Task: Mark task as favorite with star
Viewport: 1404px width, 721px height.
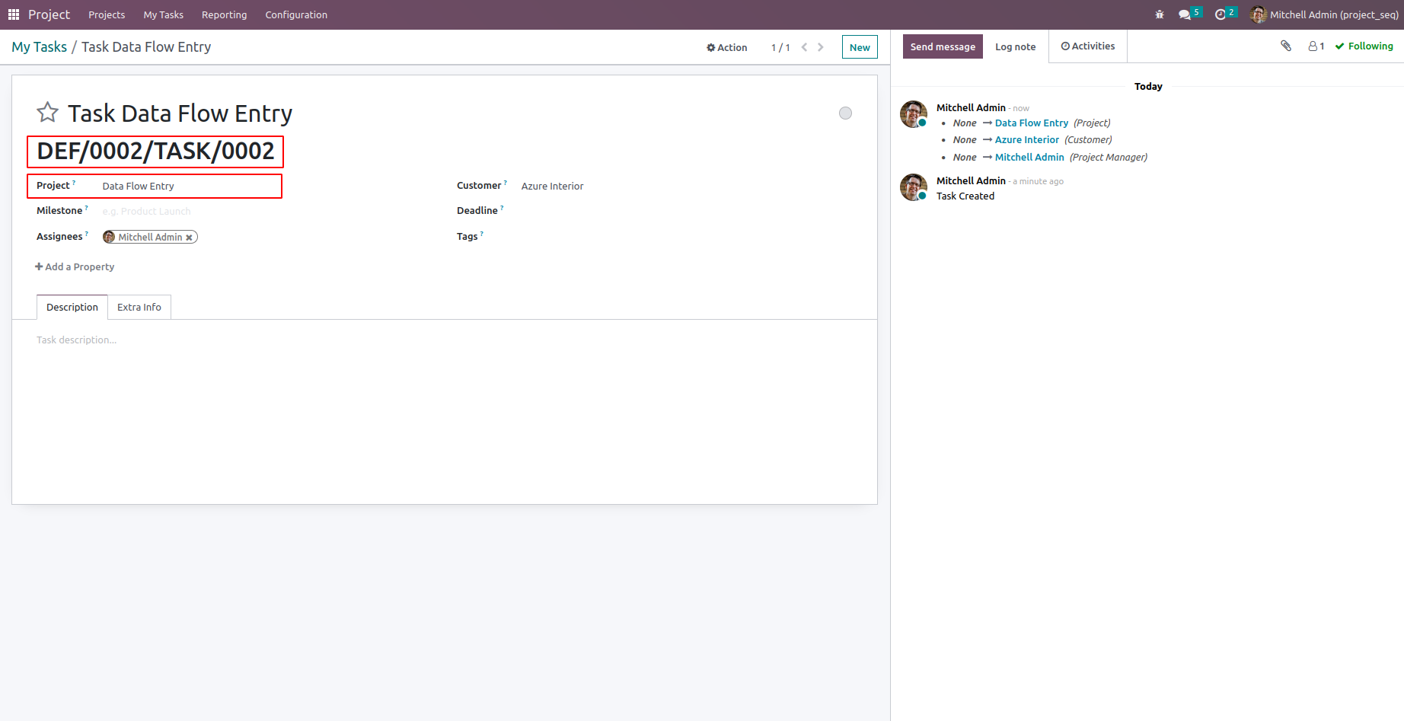Action: click(47, 113)
